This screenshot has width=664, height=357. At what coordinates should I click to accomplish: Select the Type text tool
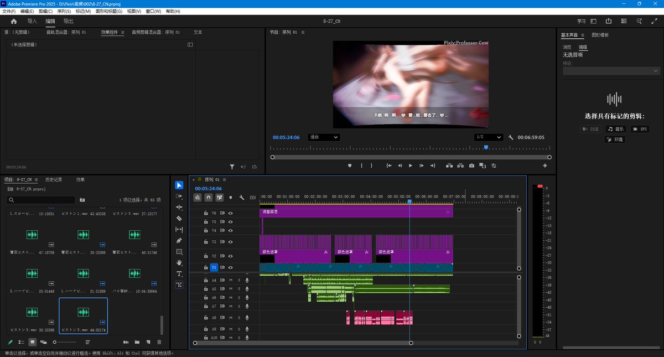pyautogui.click(x=179, y=273)
